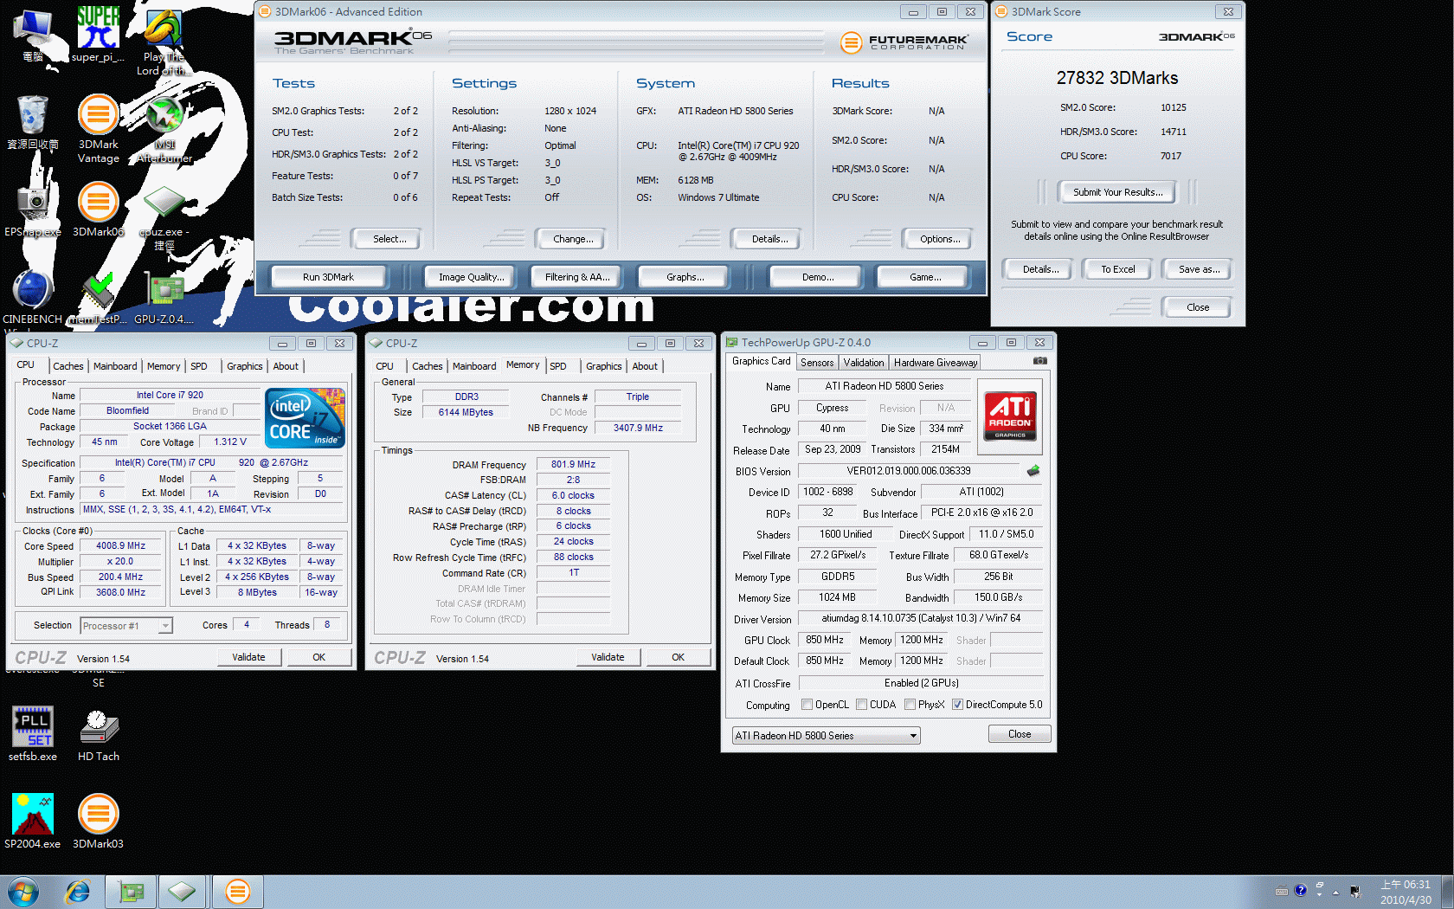Viewport: 1454px width, 909px height.
Task: Click the Futuremark logo in 3DMark06
Action: pyautogui.click(x=904, y=42)
